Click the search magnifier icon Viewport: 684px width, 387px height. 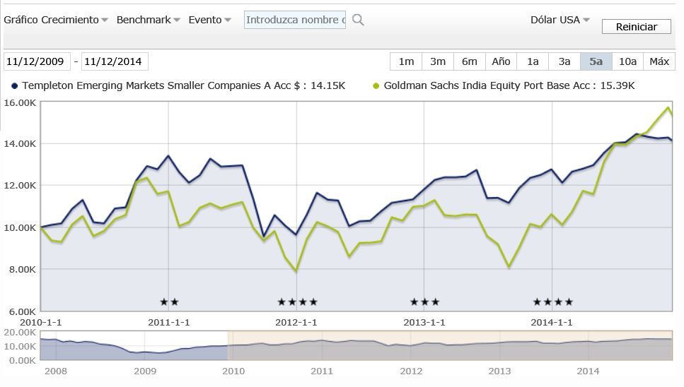tap(358, 20)
